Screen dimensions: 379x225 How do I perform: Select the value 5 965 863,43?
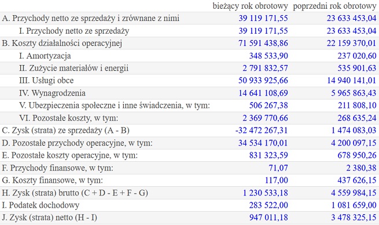354,93
